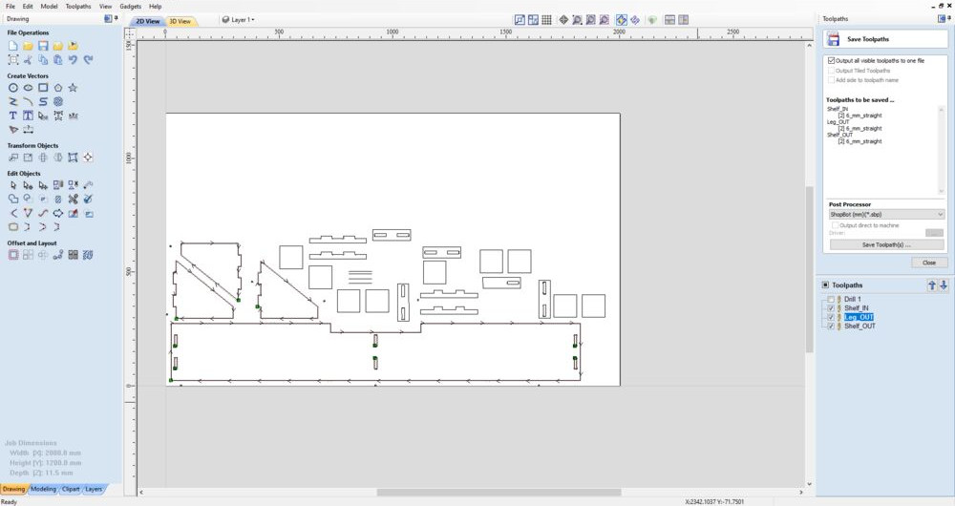The height and width of the screenshot is (506, 955).
Task: Select the Draw Circle tool
Action: pos(12,88)
